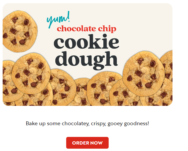Click the teal handwritten "yum!" text

(58, 20)
